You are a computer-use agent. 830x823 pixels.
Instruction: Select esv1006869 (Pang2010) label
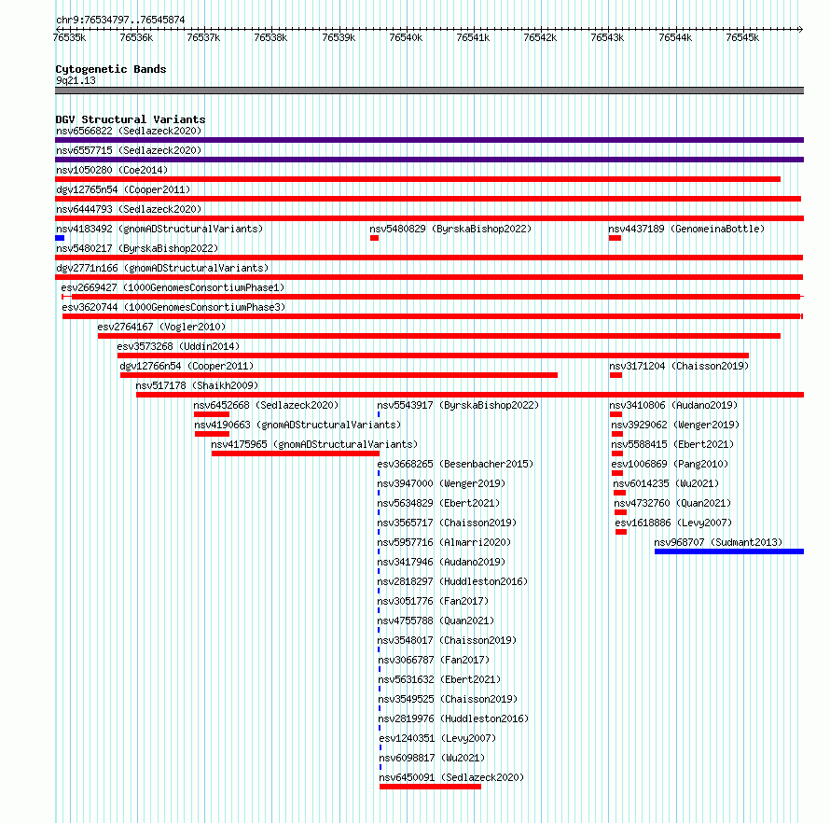point(670,464)
